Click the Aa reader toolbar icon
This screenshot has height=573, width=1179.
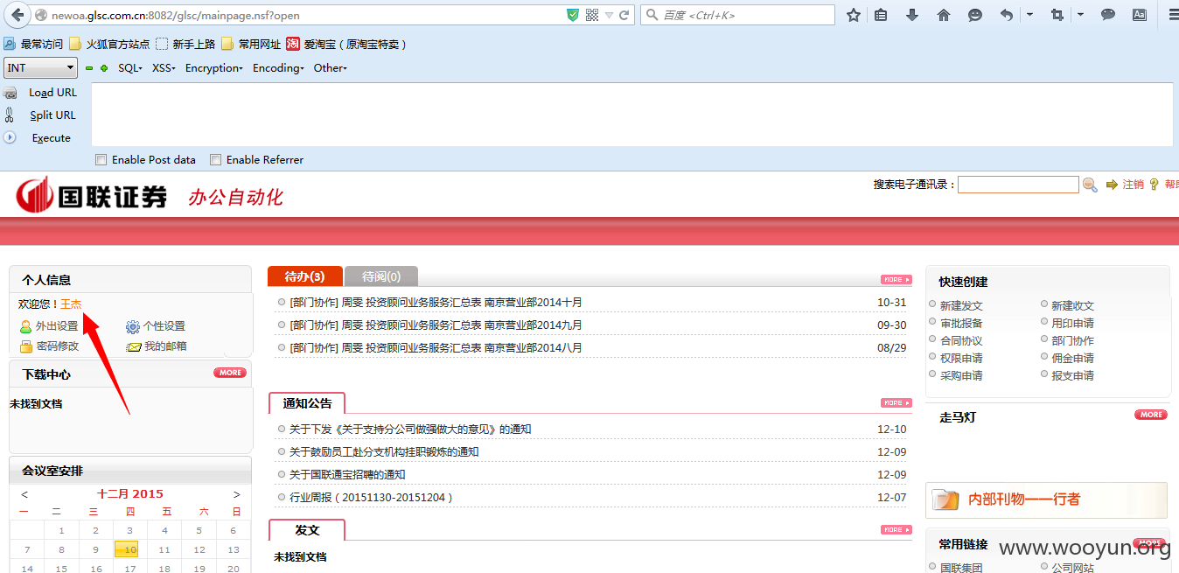point(1140,15)
